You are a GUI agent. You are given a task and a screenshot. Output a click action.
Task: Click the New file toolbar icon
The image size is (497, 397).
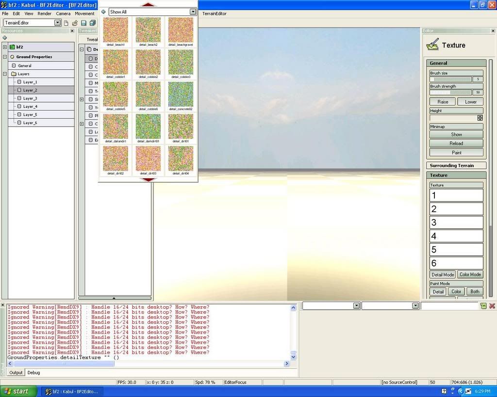tap(66, 23)
